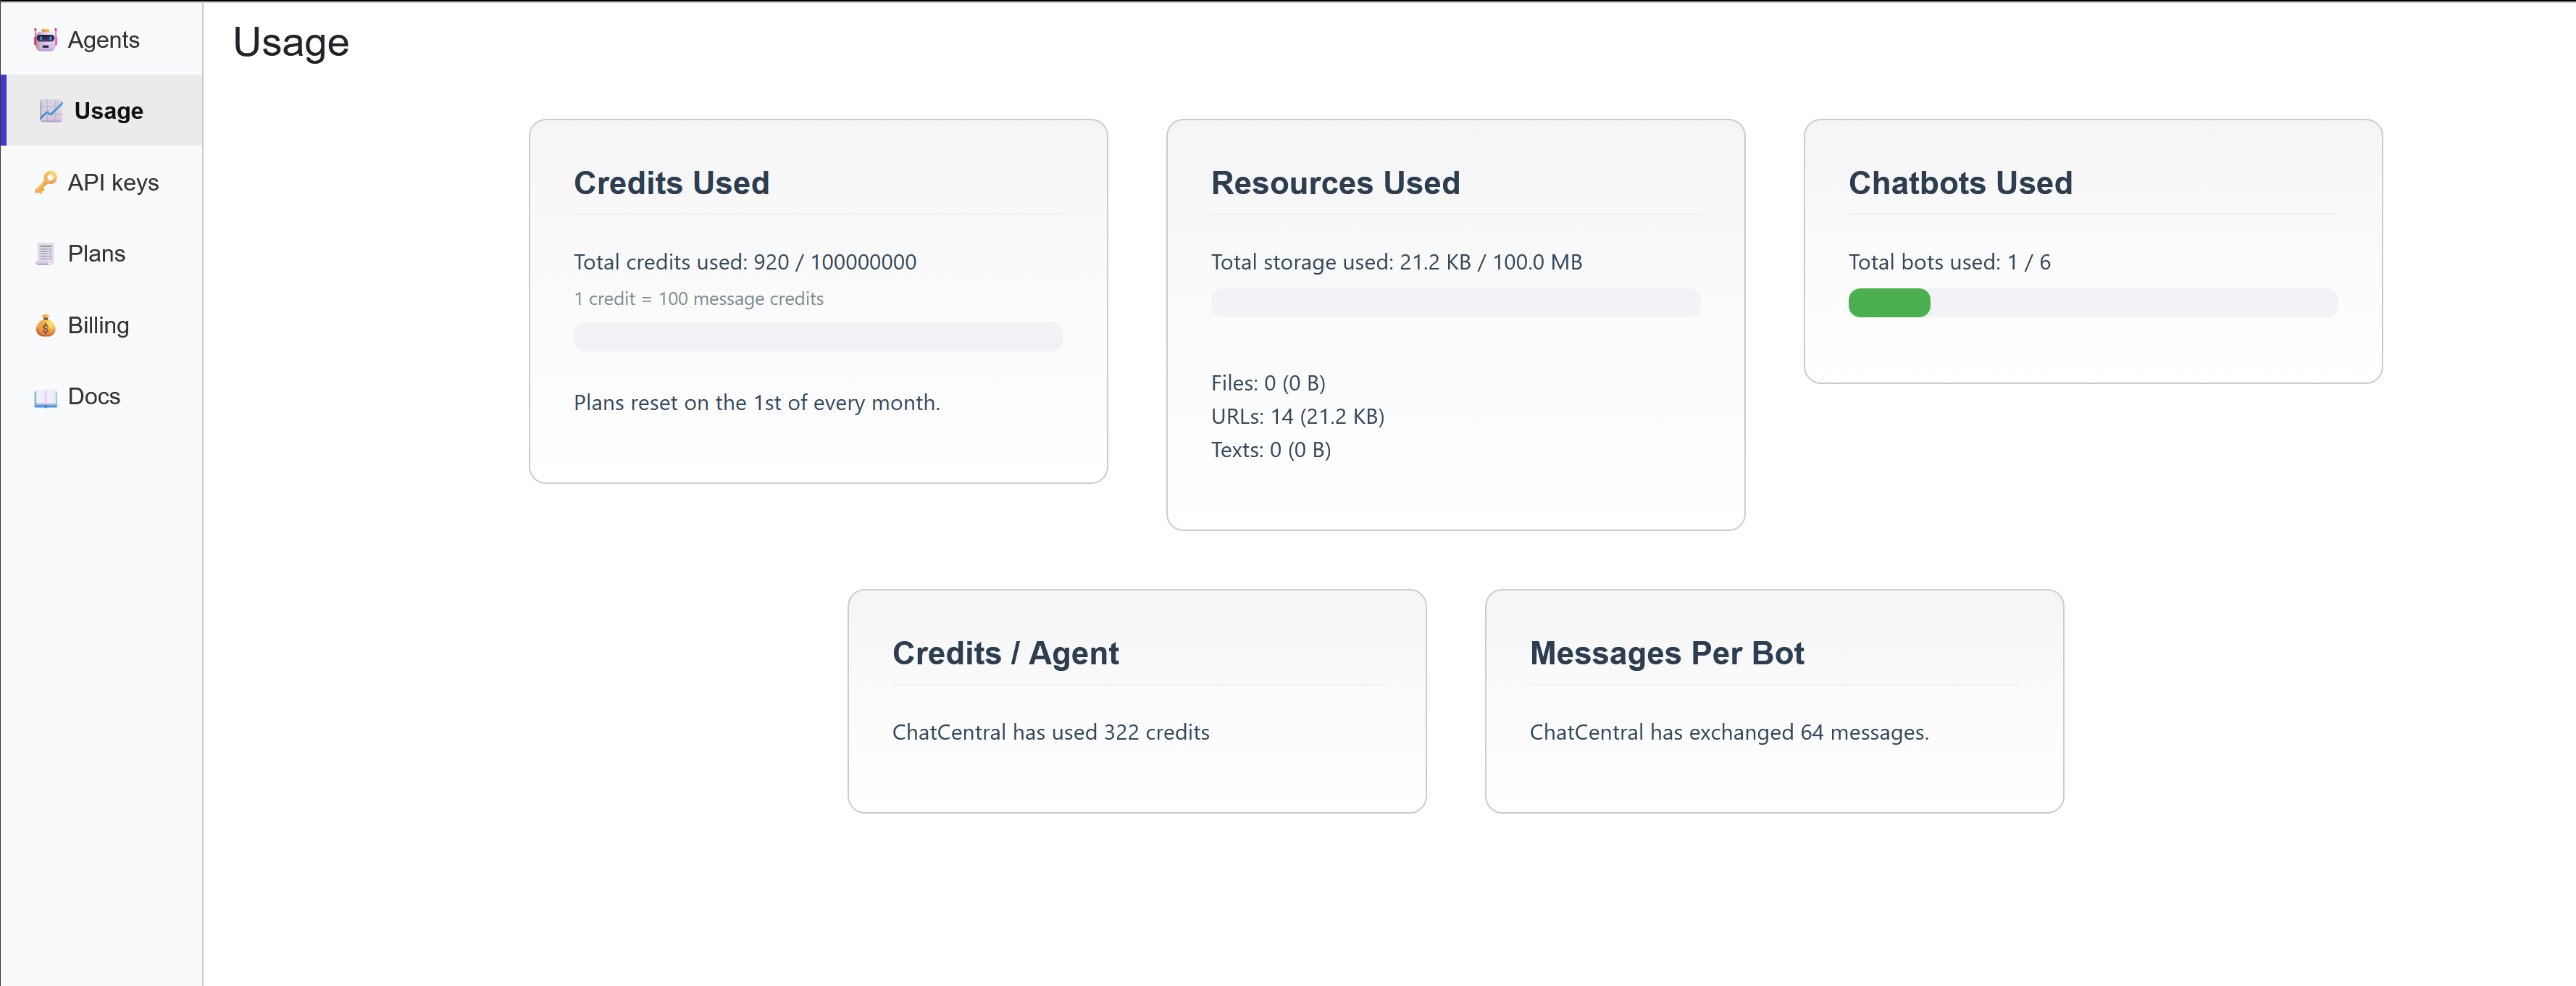The image size is (2576, 986).
Task: Click the Messages Per Bot card title
Action: click(1666, 653)
